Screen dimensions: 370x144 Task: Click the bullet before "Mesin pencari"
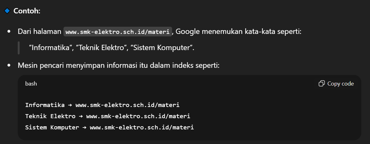point(9,65)
